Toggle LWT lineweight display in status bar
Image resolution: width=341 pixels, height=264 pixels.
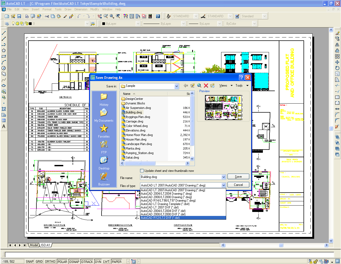[x=106, y=262]
